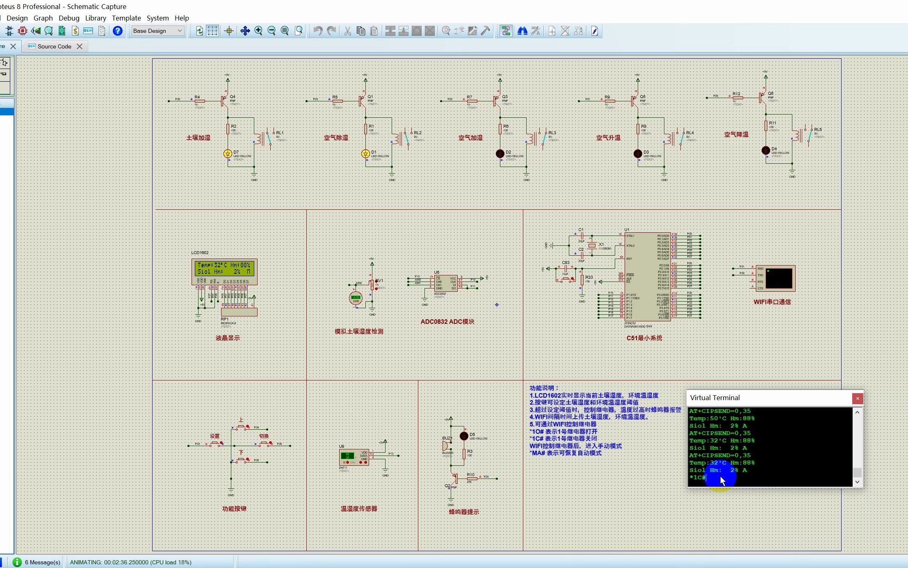Click the Zoom In magnifier icon
The width and height of the screenshot is (908, 568).
258,31
